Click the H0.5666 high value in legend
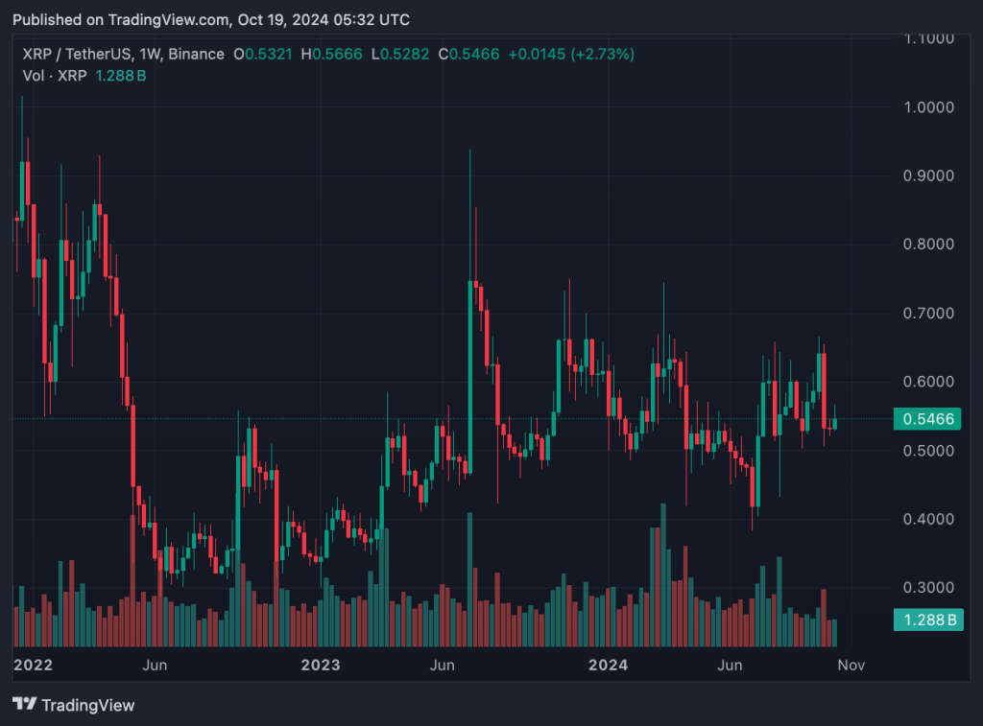The image size is (983, 726). [x=331, y=55]
